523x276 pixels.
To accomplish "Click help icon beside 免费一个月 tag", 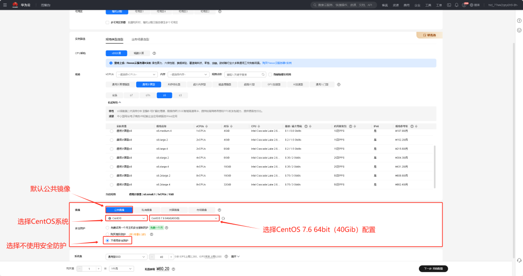I will 167,228.
